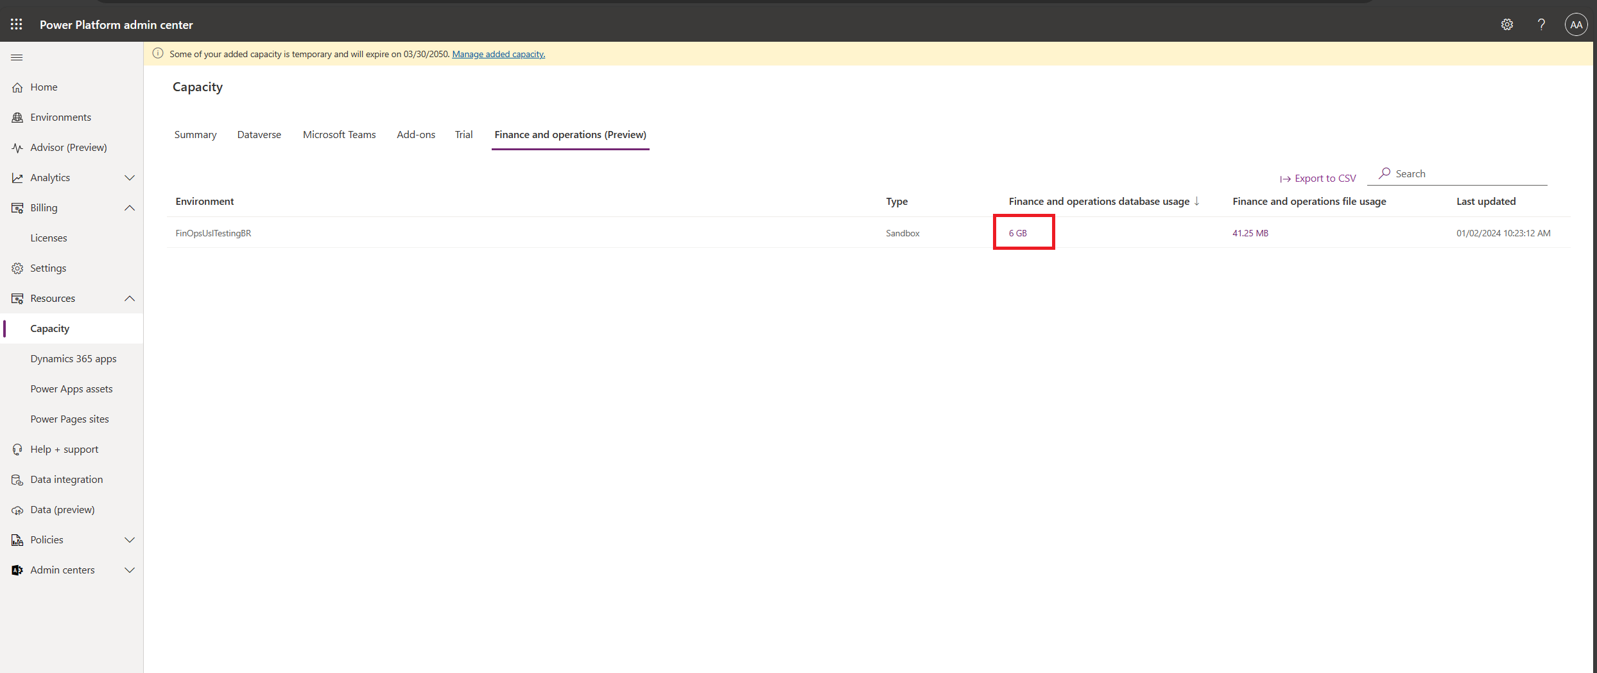Viewport: 1597px width, 673px height.
Task: Click the Manage added capacity link
Action: click(x=499, y=54)
